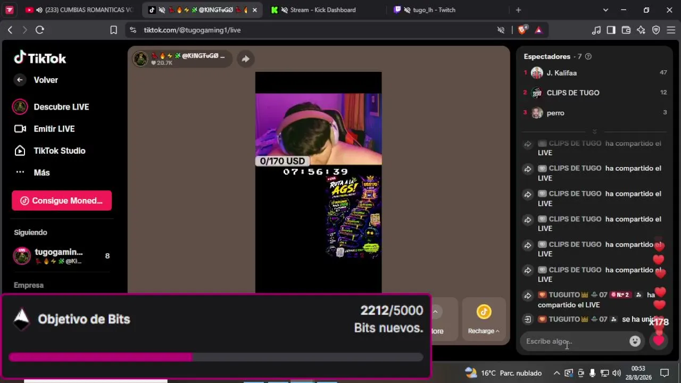The width and height of the screenshot is (681, 383).
Task: Open the weather widget showing 16°C
Action: 503,373
